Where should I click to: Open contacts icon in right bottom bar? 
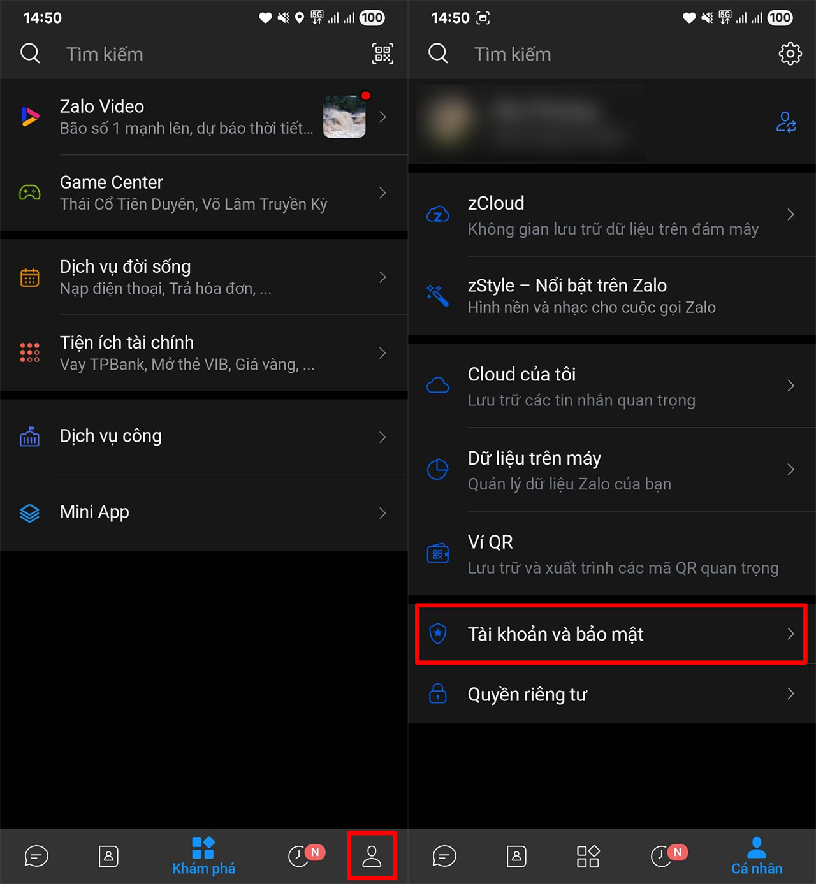516,856
